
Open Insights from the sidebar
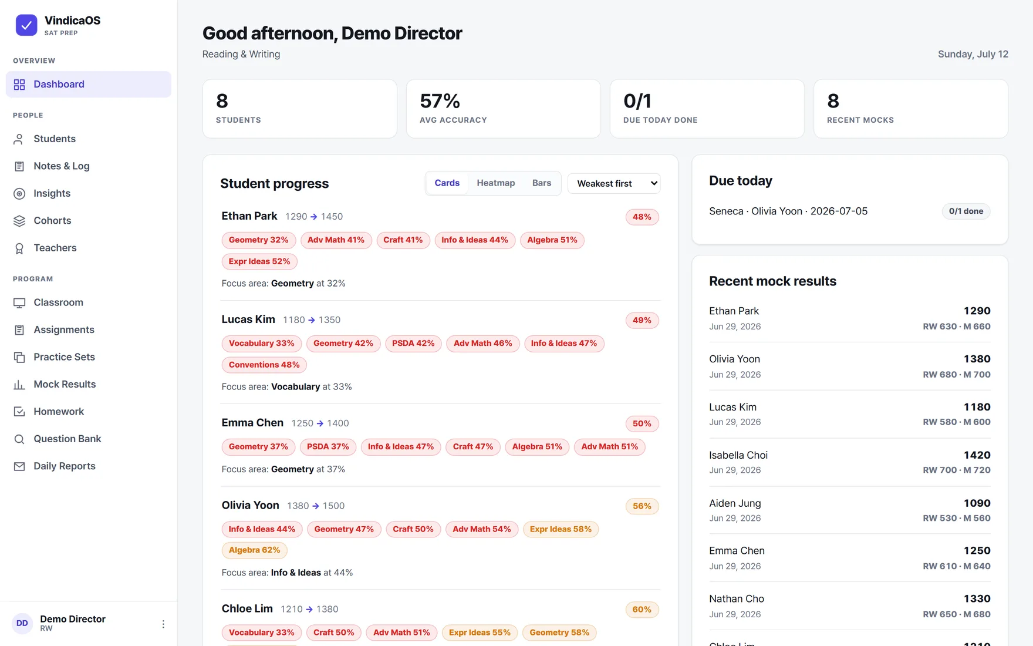tap(89, 193)
